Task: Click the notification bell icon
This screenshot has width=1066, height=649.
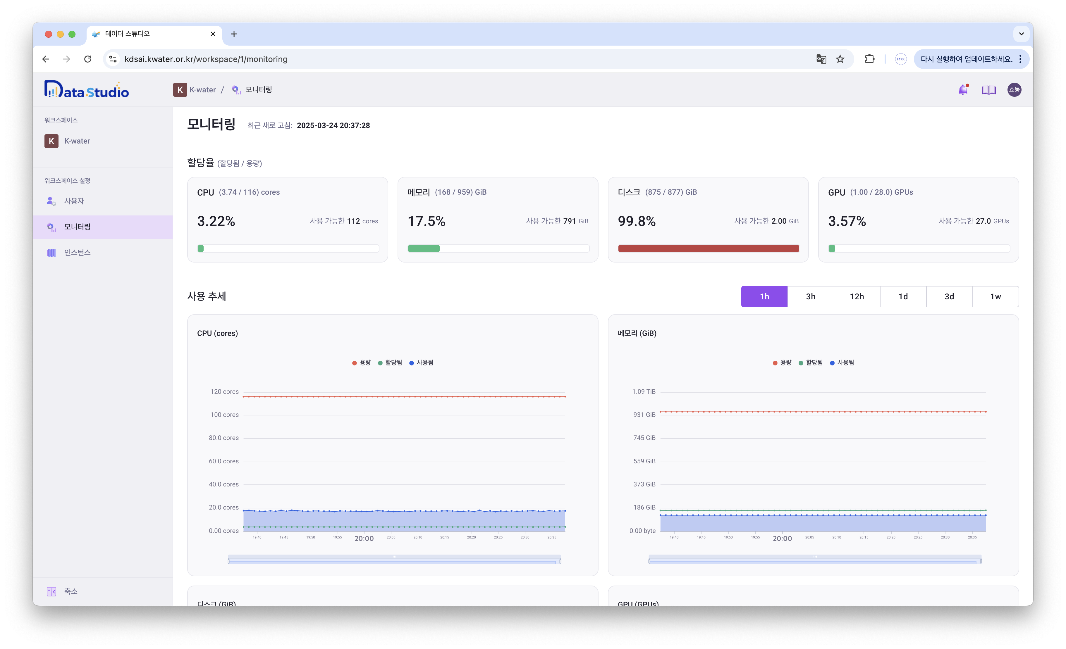Action: (x=963, y=89)
